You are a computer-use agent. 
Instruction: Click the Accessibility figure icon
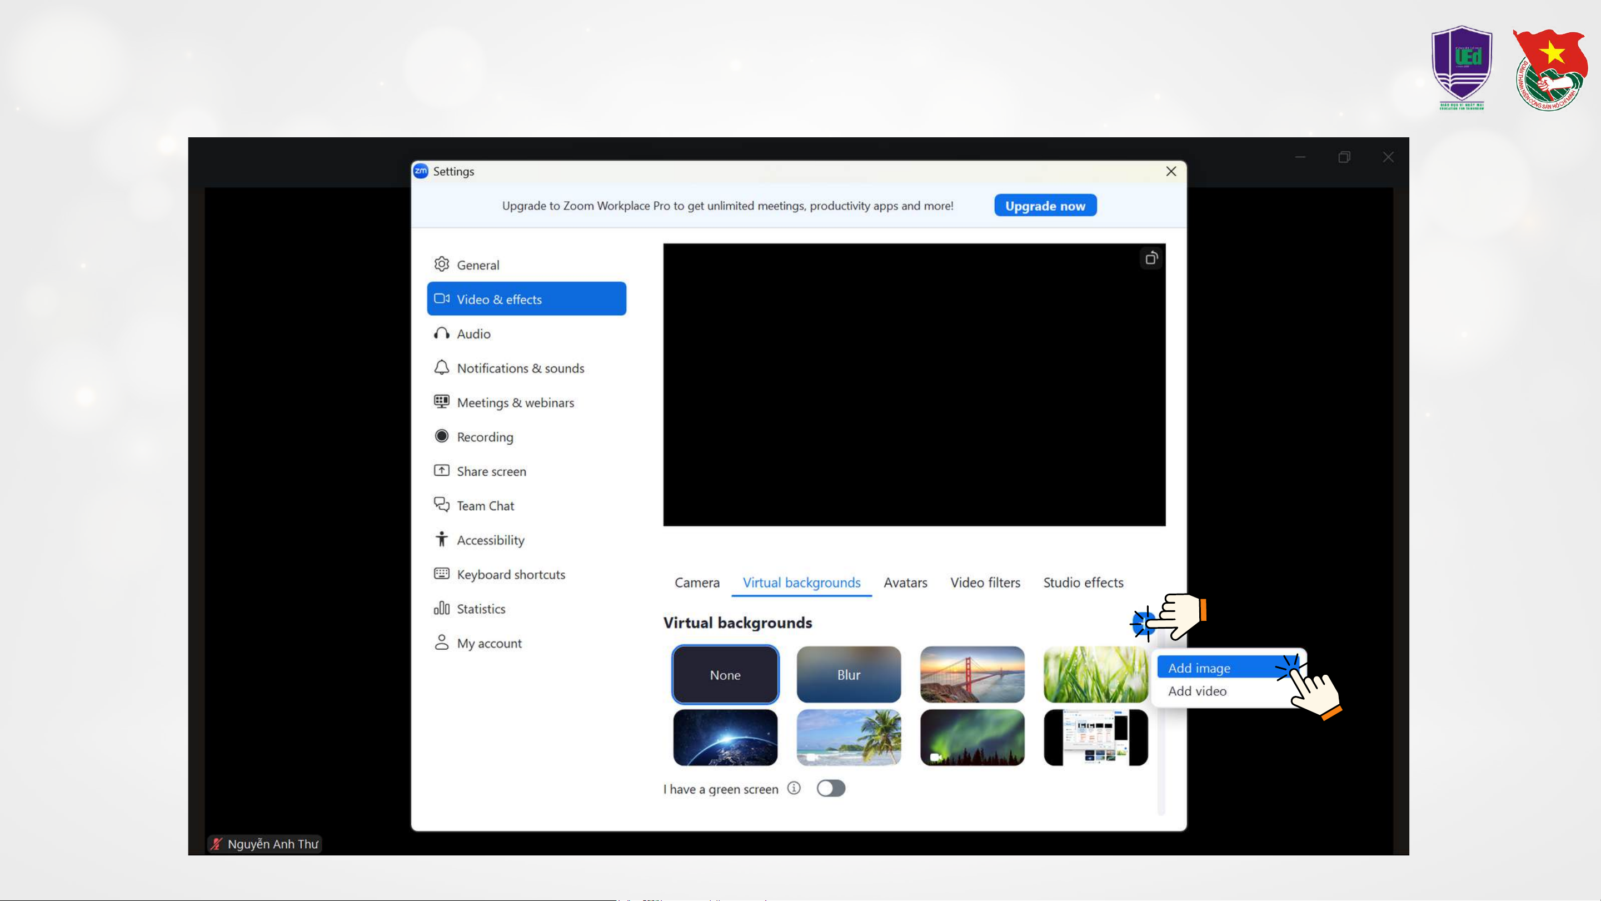click(441, 539)
